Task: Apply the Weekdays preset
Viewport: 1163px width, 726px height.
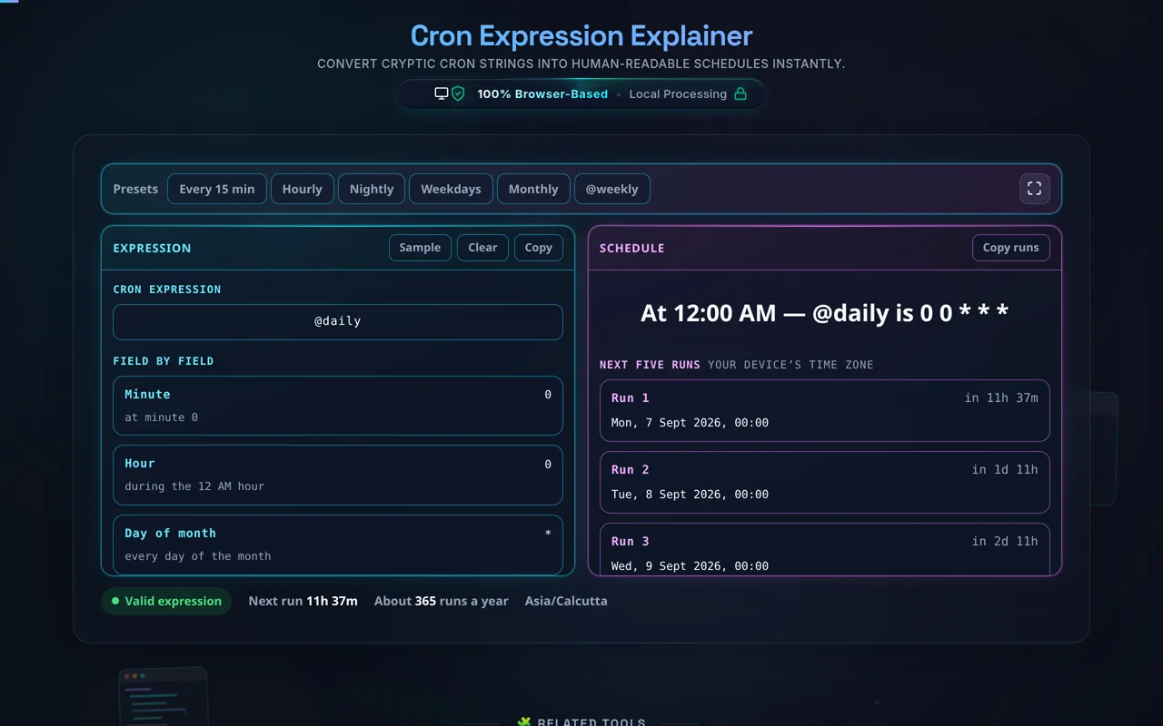Action: (x=451, y=189)
